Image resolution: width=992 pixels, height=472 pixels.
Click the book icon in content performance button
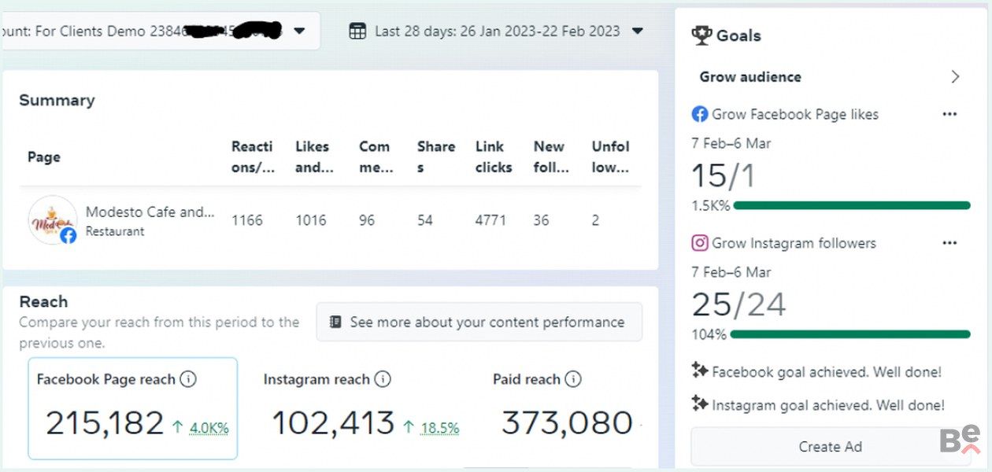coord(336,322)
